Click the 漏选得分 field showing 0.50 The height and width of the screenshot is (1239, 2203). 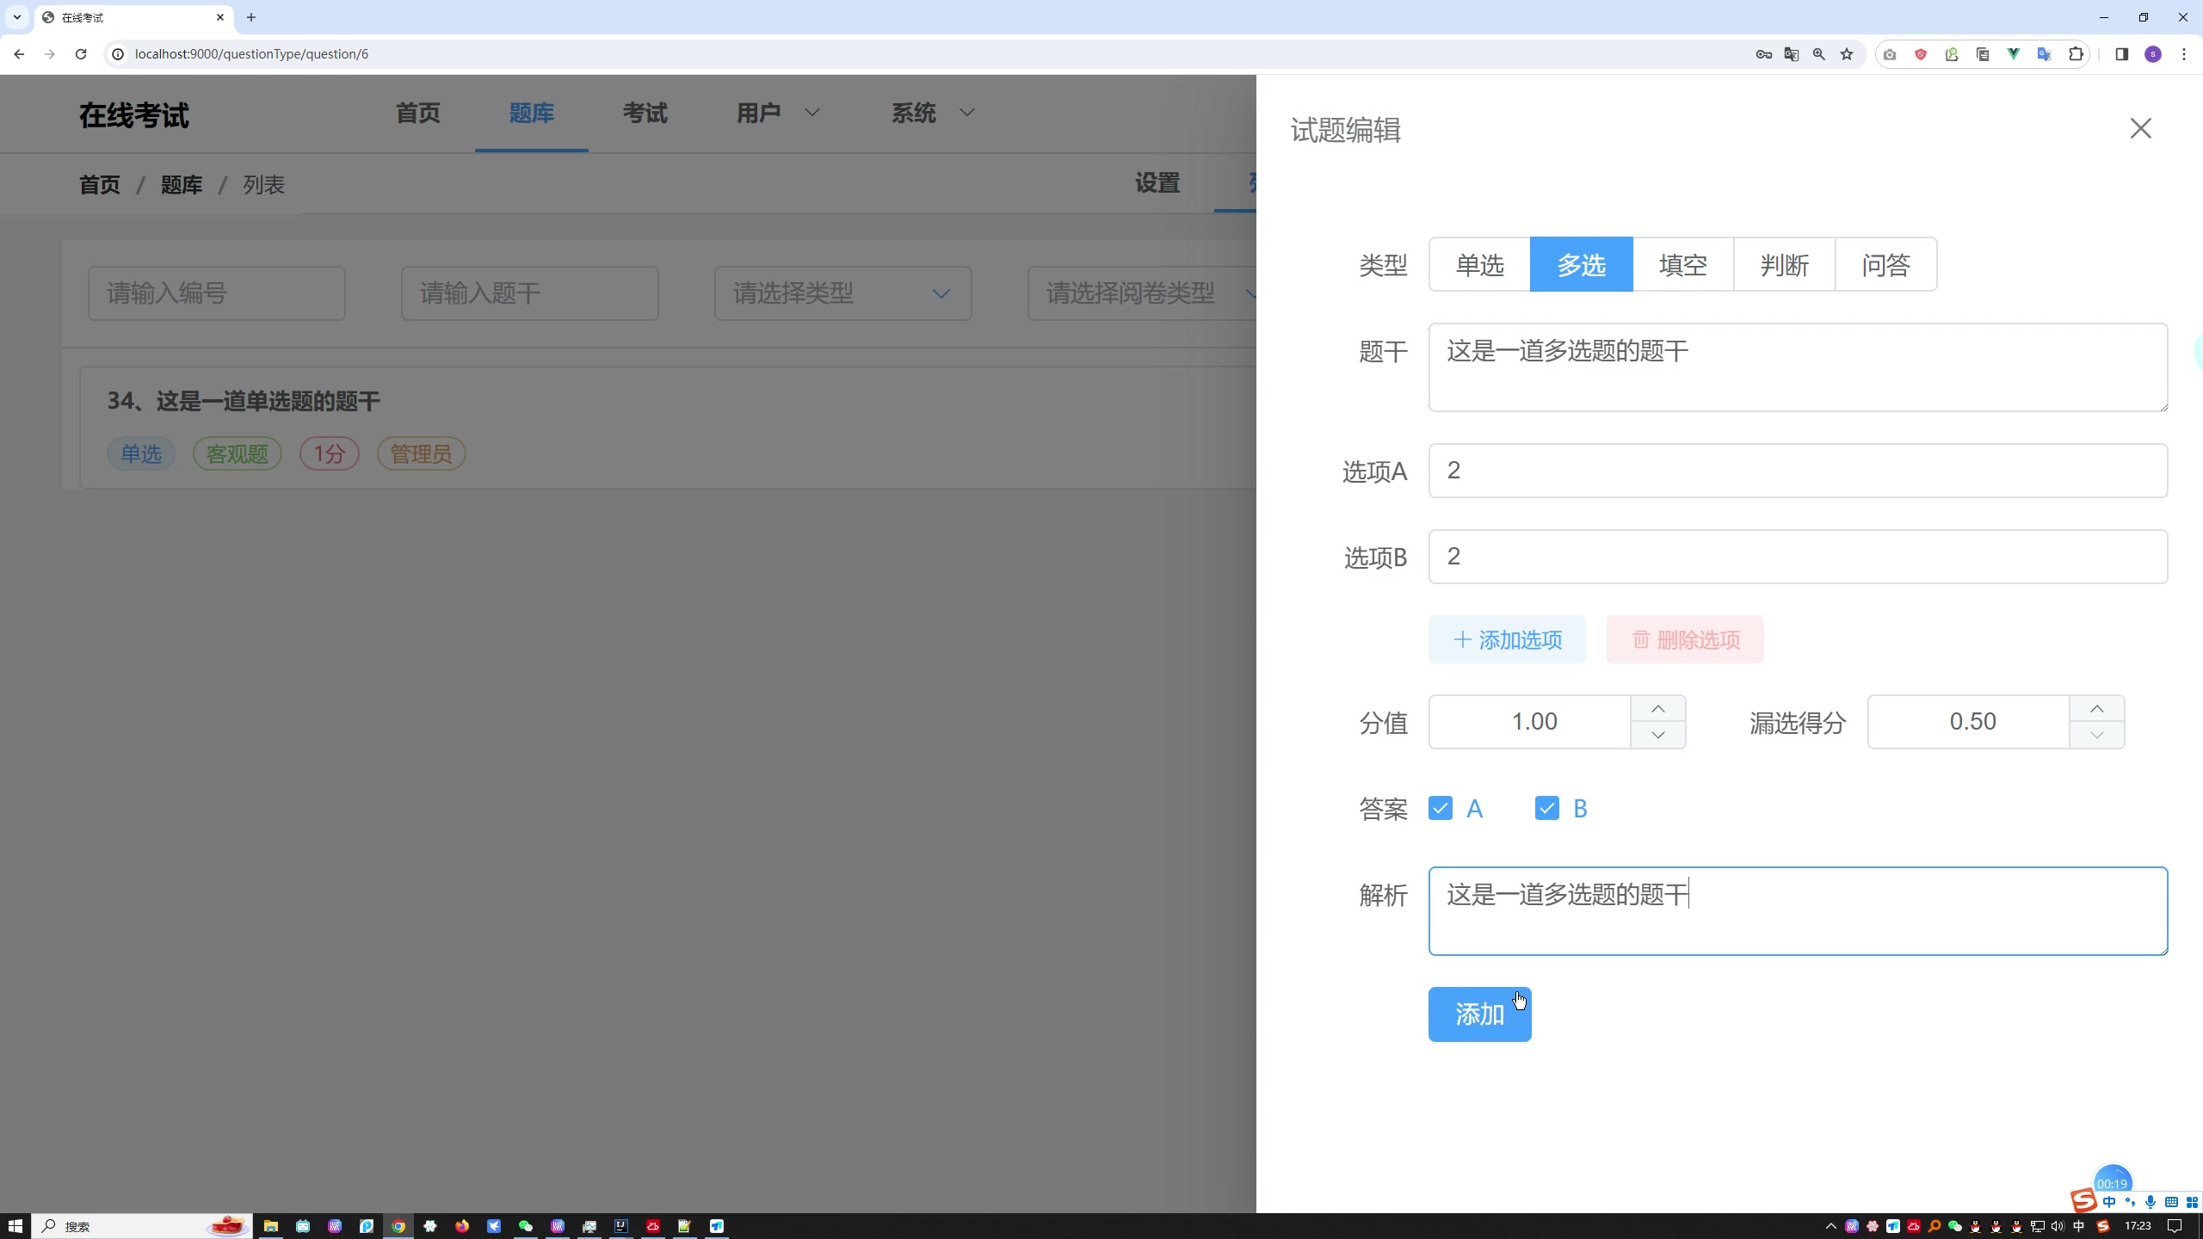pyautogui.click(x=1969, y=722)
